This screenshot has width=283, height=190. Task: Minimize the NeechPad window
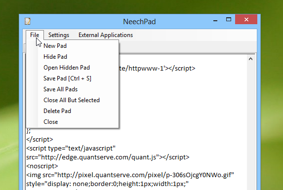click(215, 20)
